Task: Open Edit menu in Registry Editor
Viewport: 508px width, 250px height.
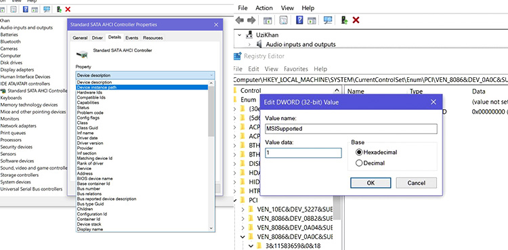Action: click(x=253, y=68)
